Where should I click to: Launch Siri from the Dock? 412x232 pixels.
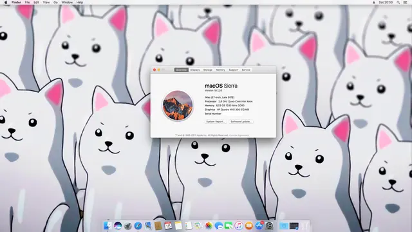(118, 226)
